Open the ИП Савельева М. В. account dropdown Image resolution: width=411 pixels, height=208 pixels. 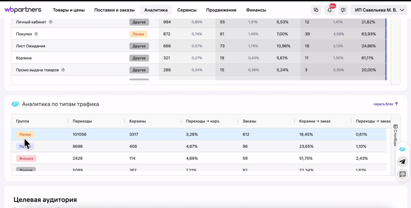pos(378,10)
